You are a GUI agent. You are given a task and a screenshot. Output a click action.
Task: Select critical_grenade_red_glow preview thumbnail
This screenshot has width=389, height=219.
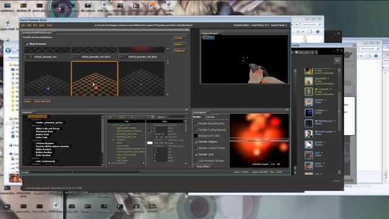tap(142, 79)
